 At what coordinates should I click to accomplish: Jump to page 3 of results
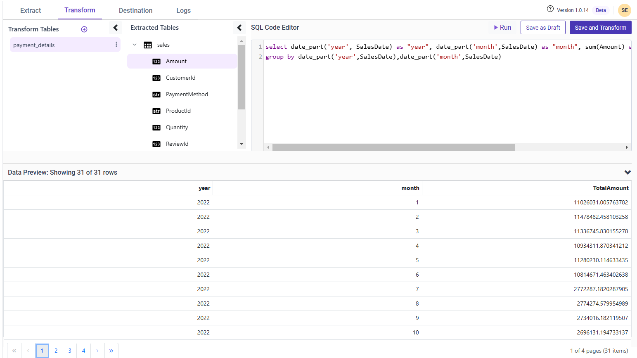click(x=70, y=351)
